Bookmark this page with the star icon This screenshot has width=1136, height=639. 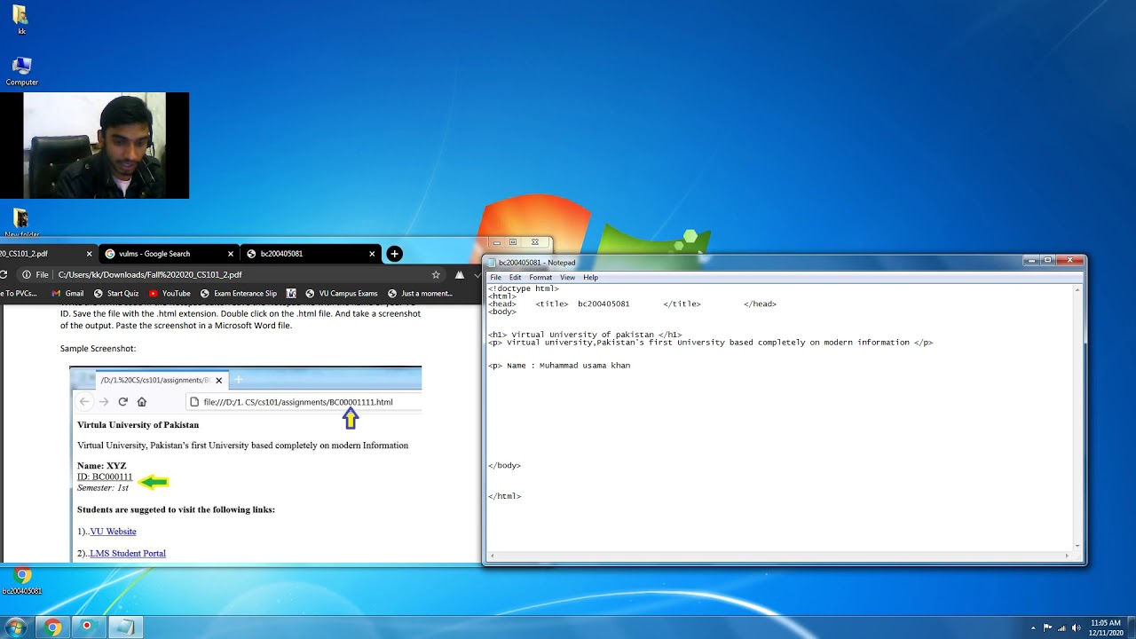[436, 275]
